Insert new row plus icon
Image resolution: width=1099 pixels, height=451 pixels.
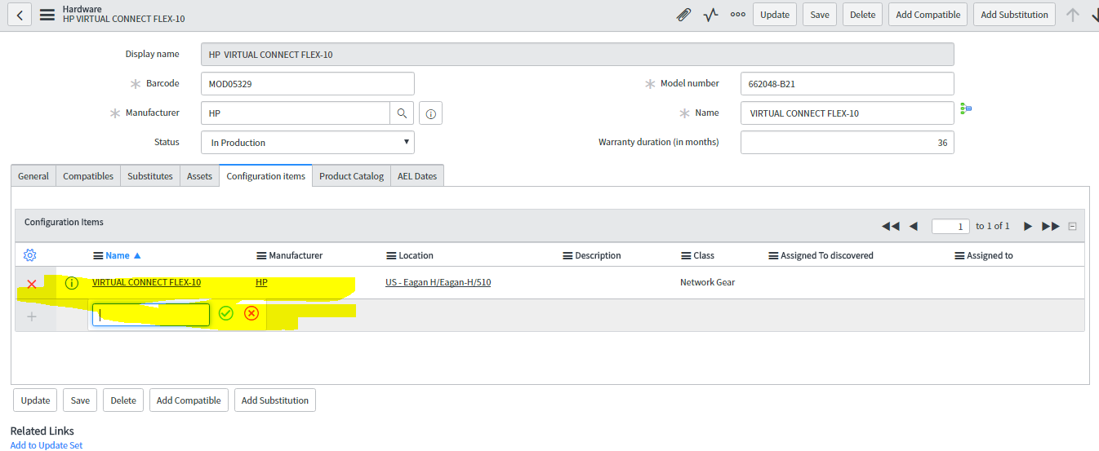click(x=32, y=316)
